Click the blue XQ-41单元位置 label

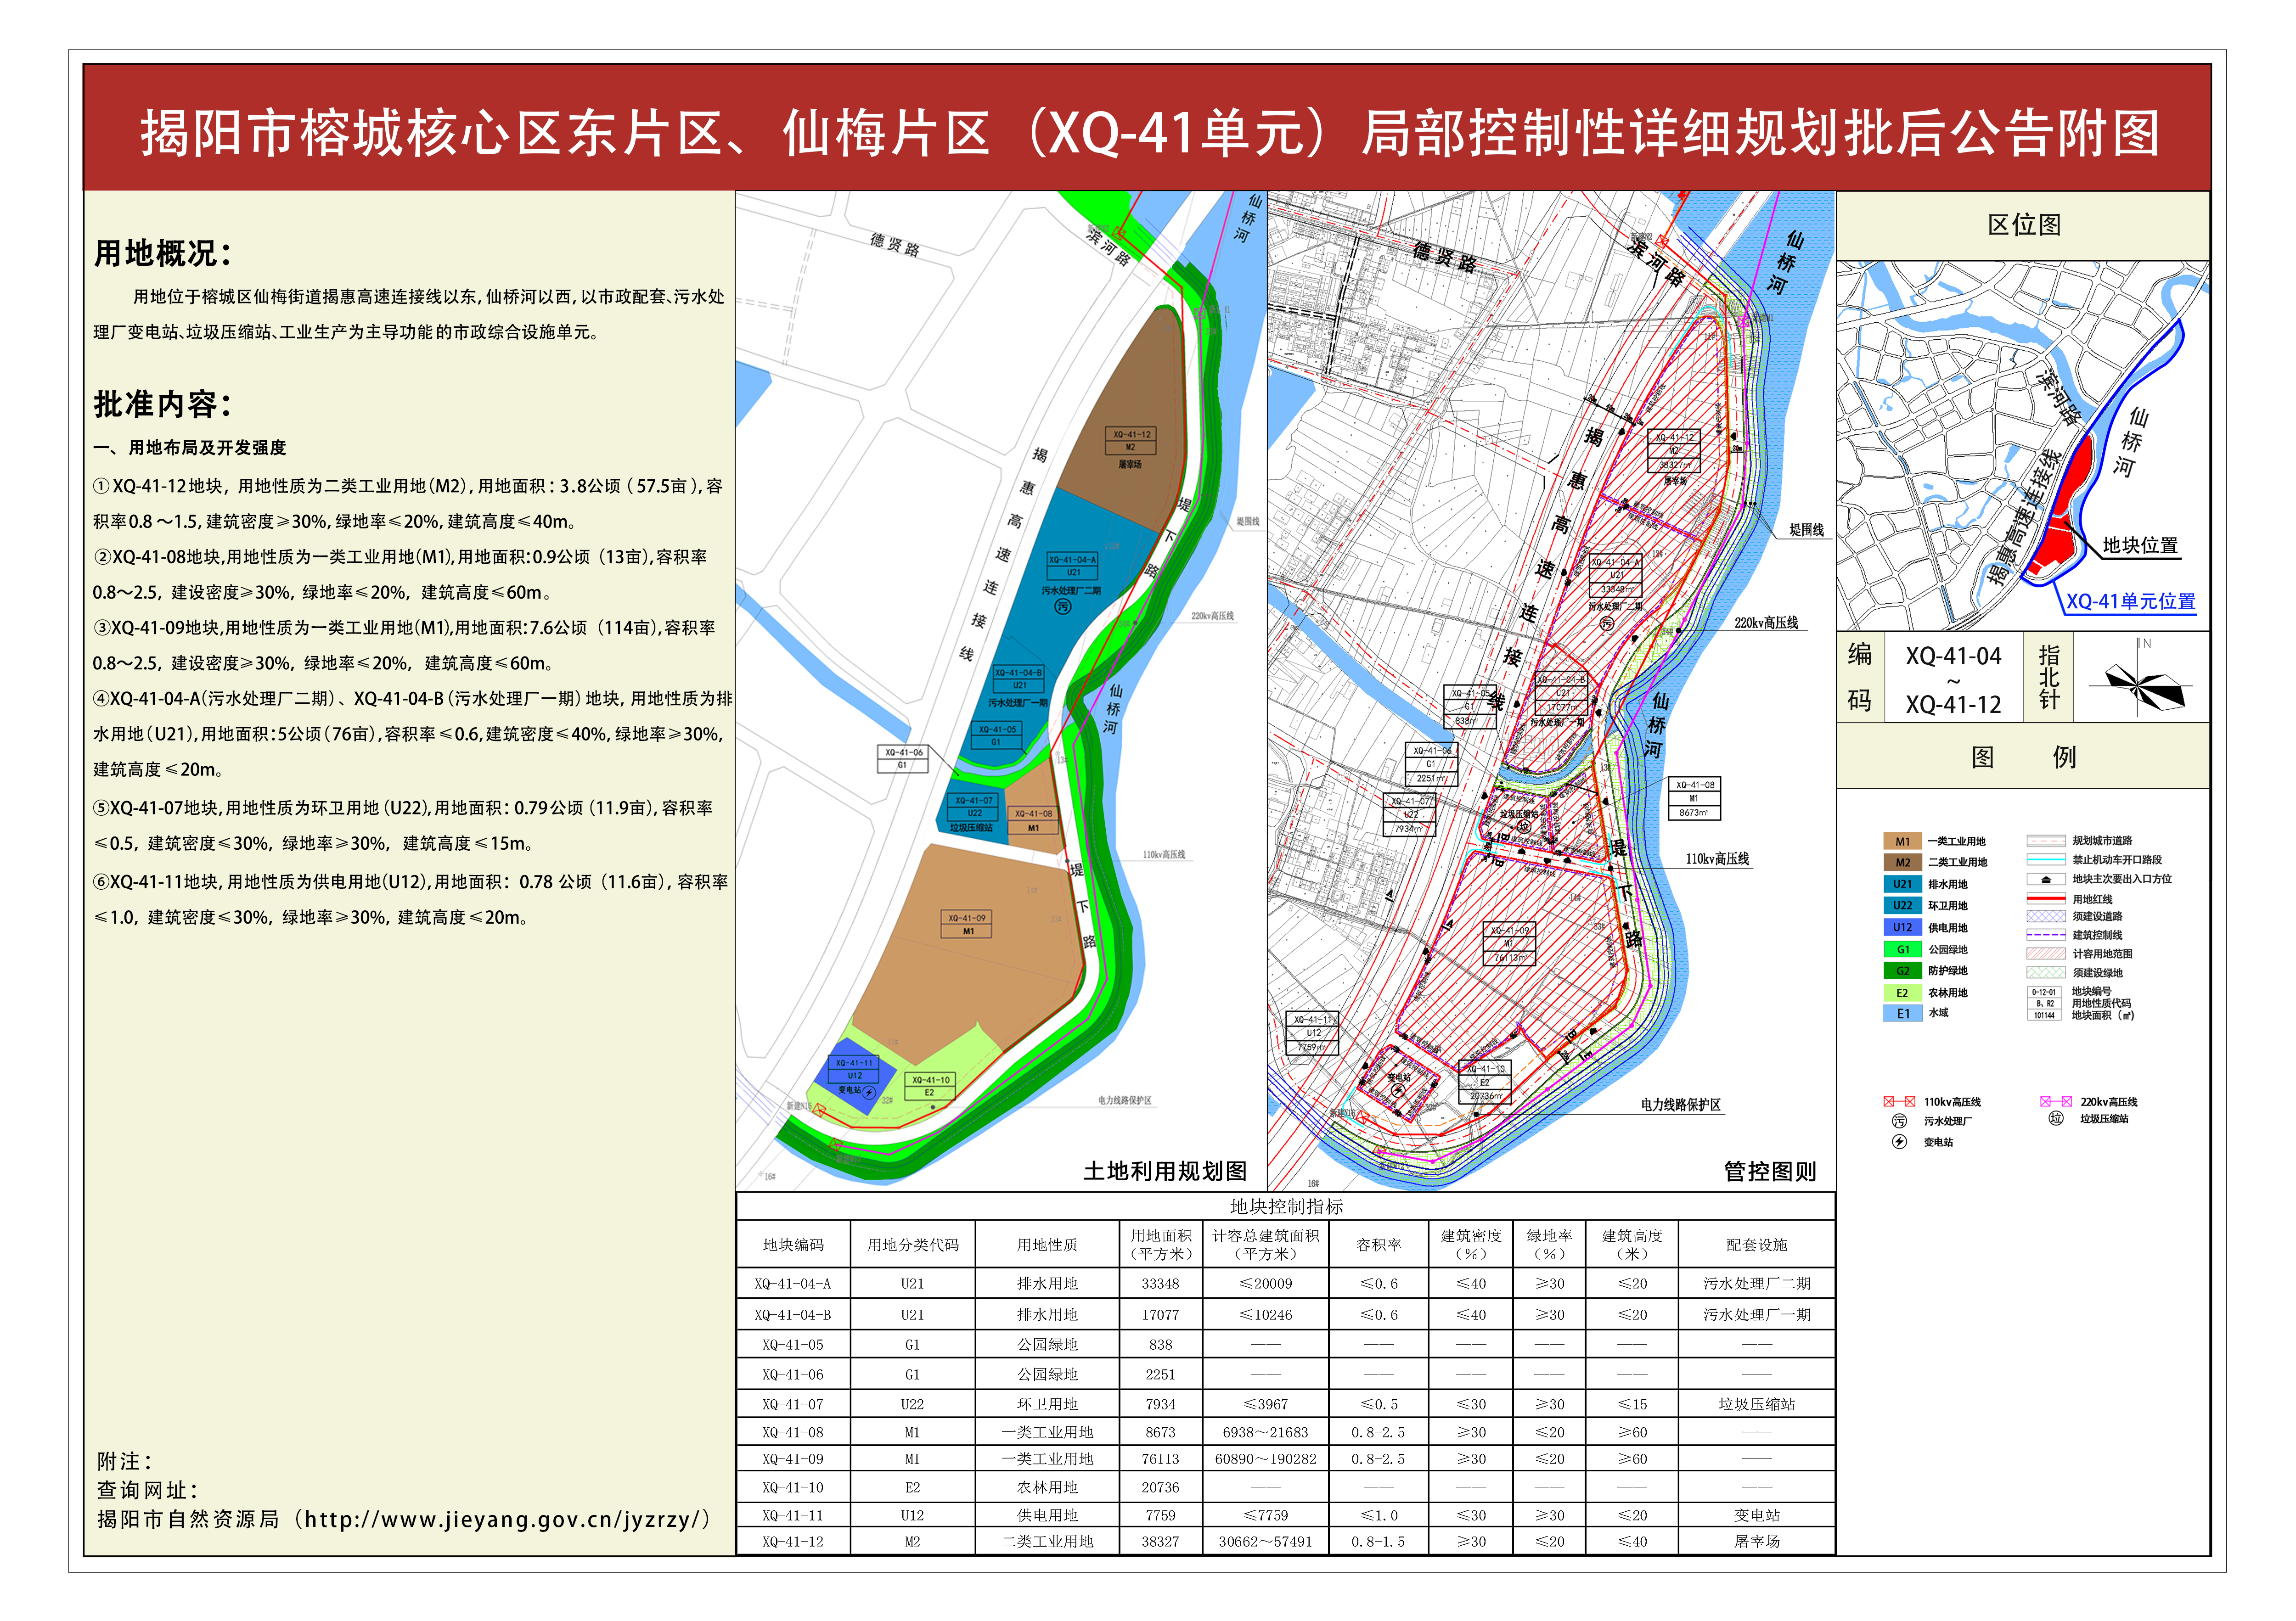(x=2131, y=601)
